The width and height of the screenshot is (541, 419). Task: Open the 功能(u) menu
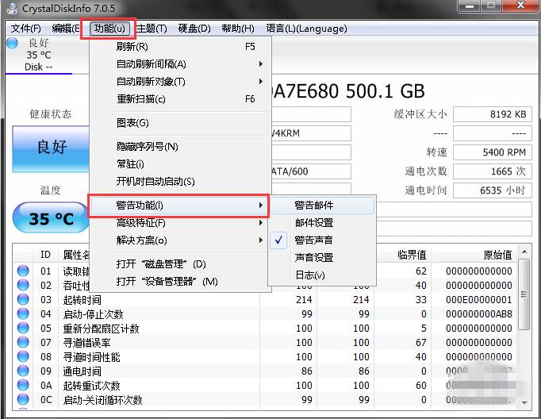[x=109, y=29]
